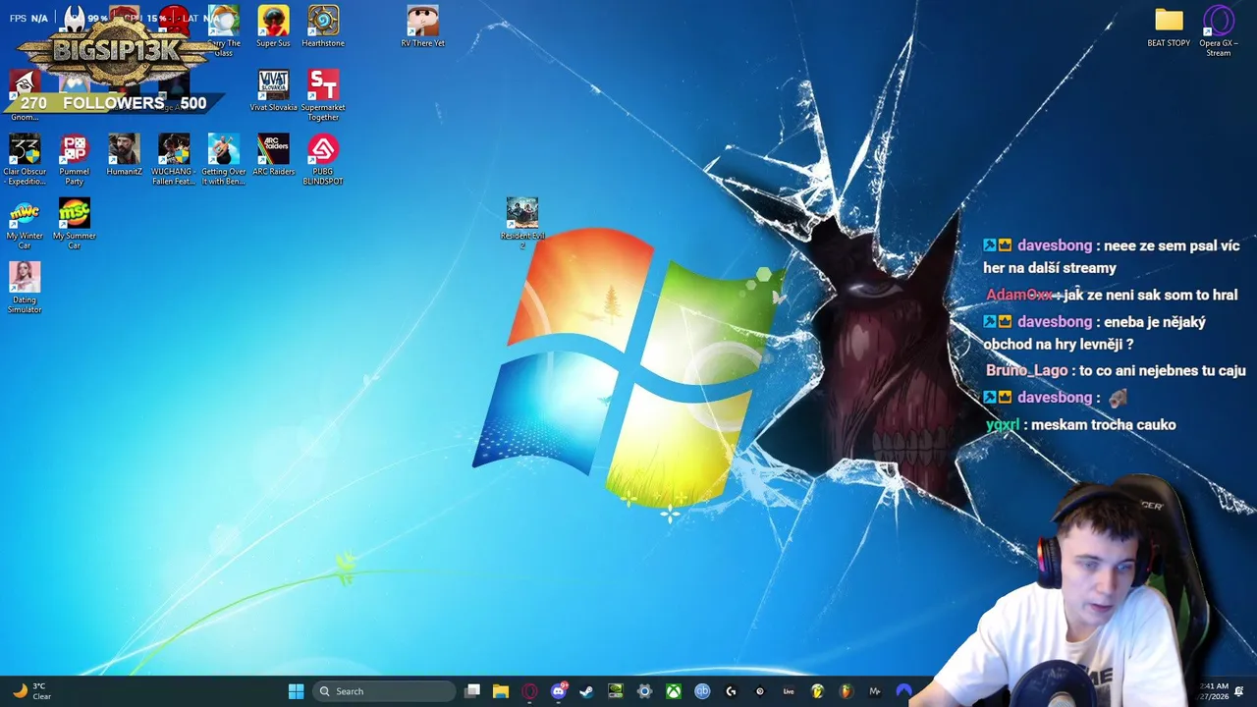This screenshot has height=707, width=1257.
Task: Click chat username AdamOxx
Action: point(1019,296)
